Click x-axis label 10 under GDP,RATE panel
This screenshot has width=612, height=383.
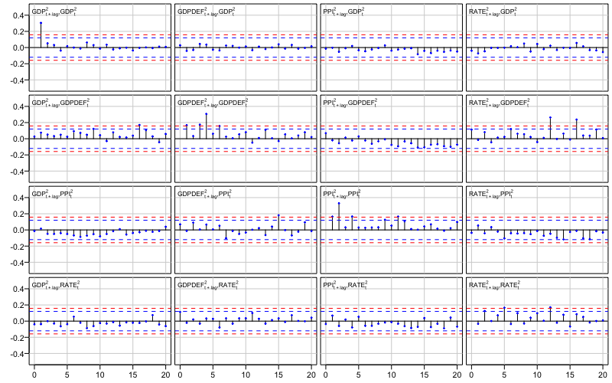(x=100, y=374)
